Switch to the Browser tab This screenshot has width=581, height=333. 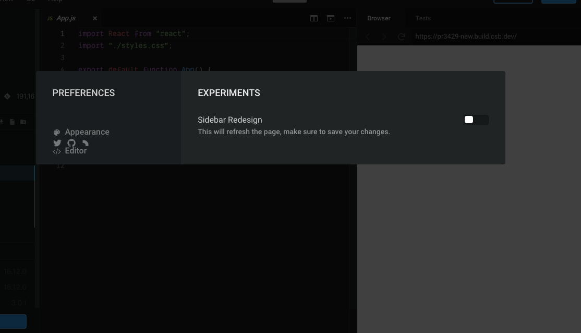tap(379, 18)
